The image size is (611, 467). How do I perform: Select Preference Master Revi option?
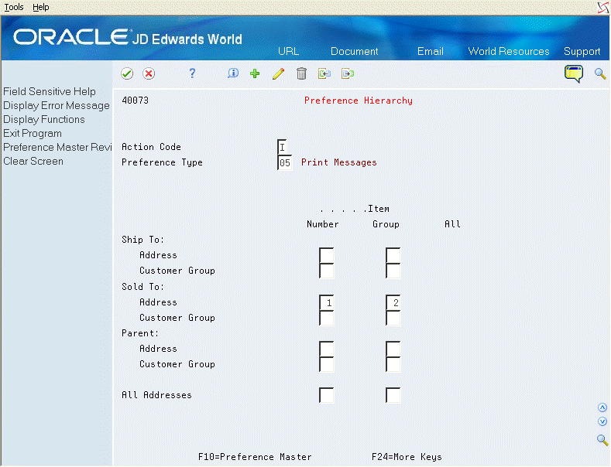(x=57, y=147)
